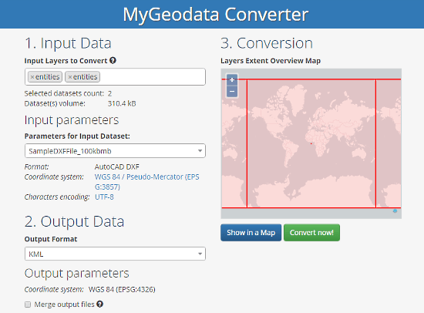Open help for Input Layers to Convert

coord(113,60)
